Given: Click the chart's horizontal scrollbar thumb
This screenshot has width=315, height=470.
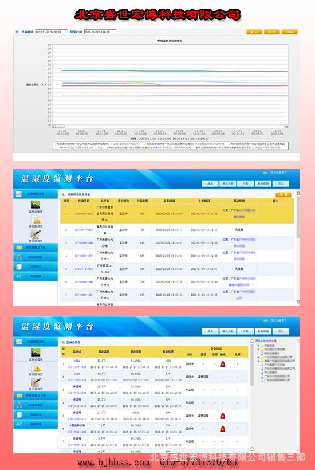Looking at the screenshot, I should pos(60,127).
